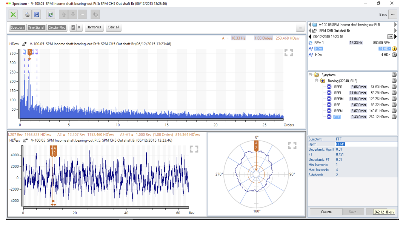The width and height of the screenshot is (403, 226).
Task: Toggle the Circular Plot view button
Action: [57, 27]
